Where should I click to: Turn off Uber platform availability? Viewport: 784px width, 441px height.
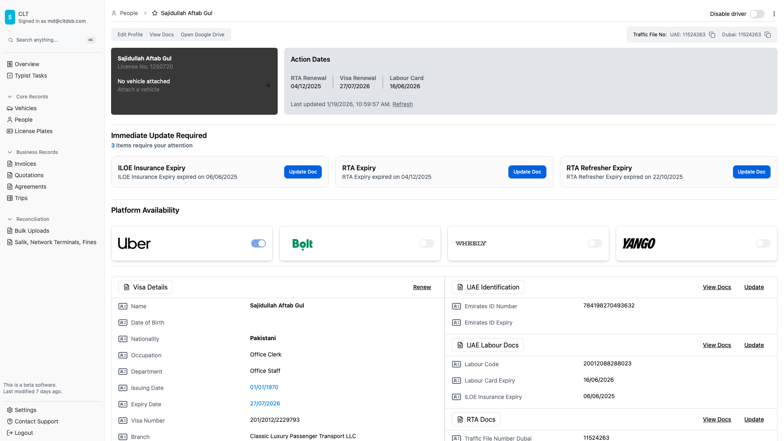(258, 243)
